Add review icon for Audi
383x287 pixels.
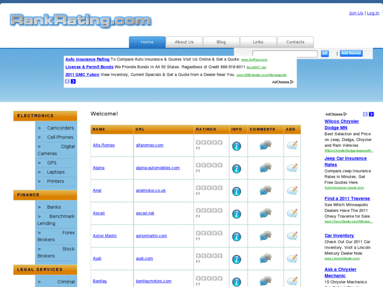292,258
